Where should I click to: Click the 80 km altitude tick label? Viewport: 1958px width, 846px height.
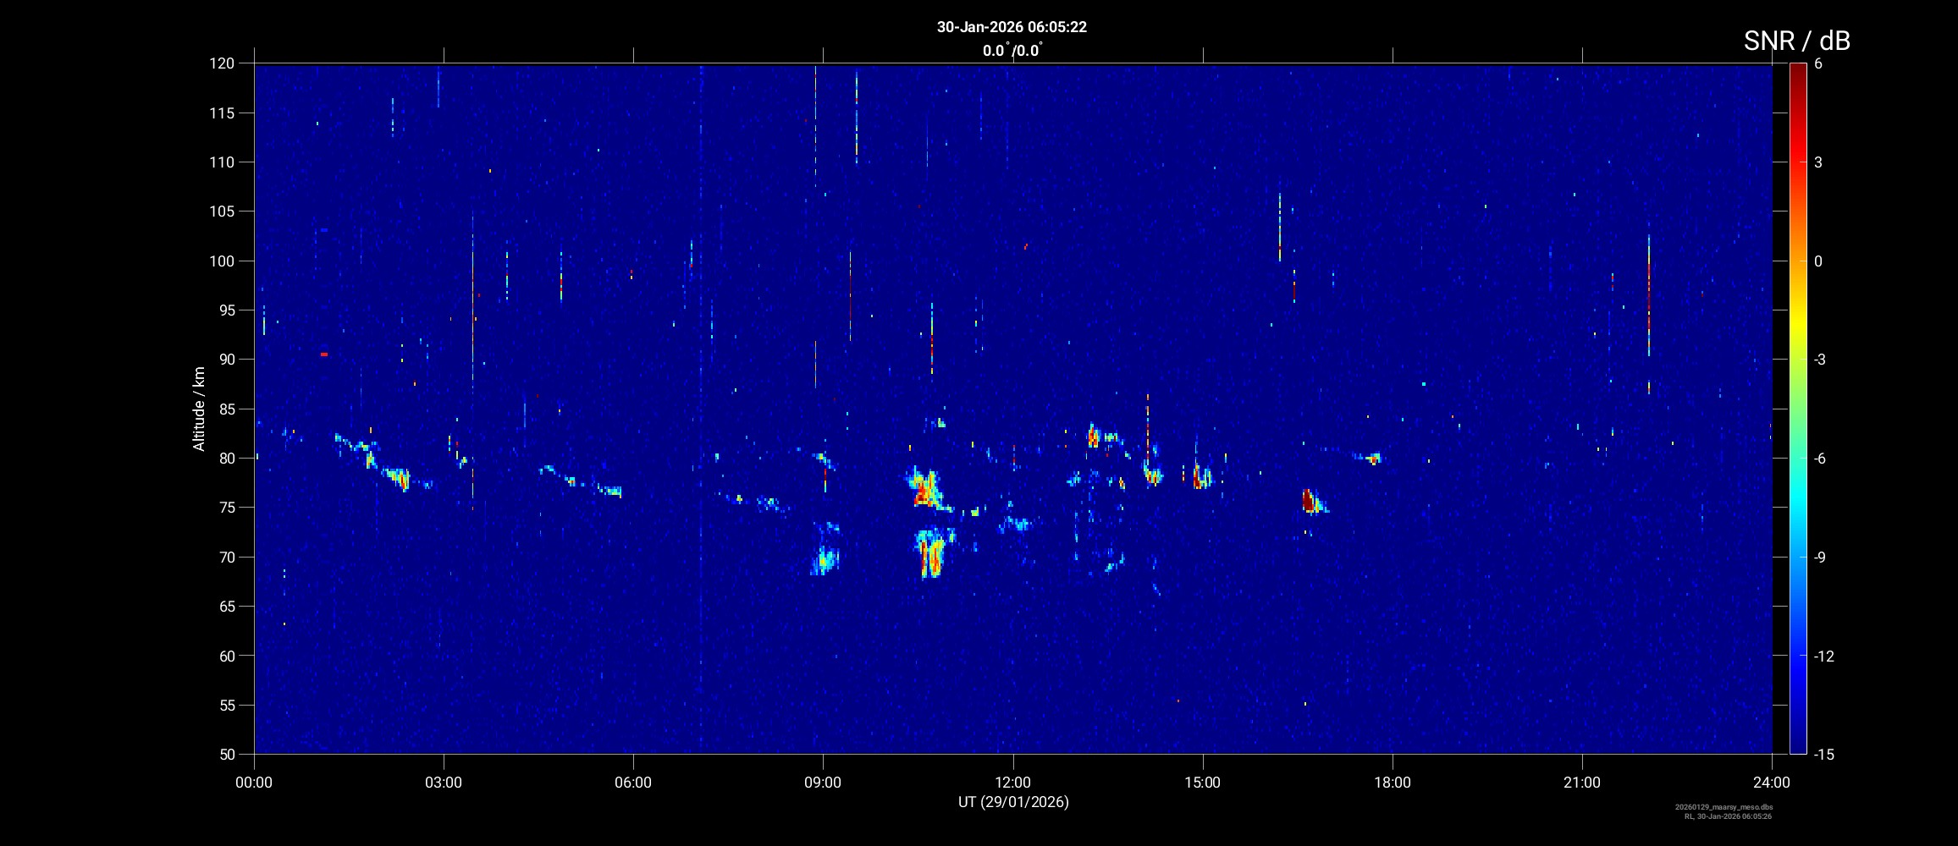pos(225,459)
